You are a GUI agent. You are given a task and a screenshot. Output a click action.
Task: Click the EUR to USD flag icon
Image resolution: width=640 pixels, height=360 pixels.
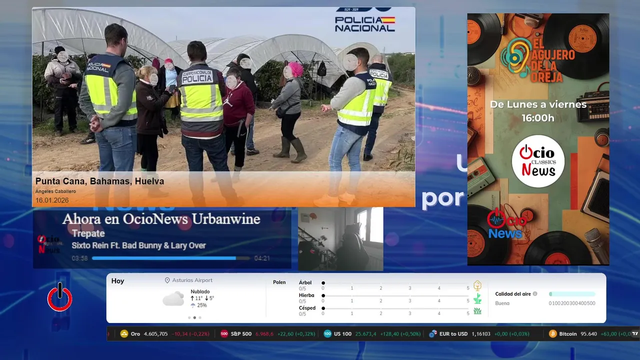click(x=433, y=333)
